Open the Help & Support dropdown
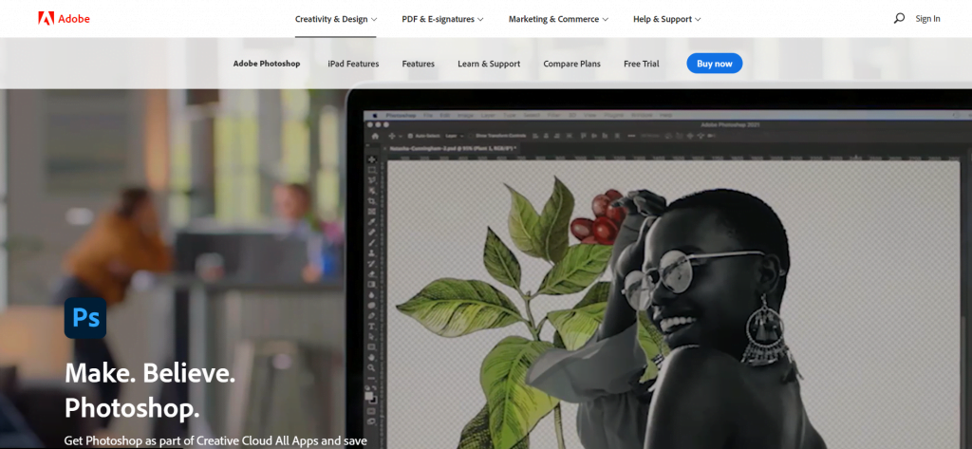The image size is (972, 449). tap(666, 19)
